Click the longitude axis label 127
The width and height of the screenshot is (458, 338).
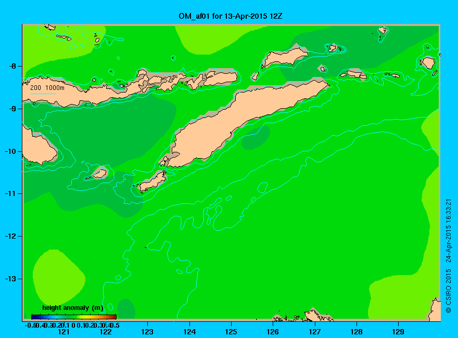(x=314, y=332)
